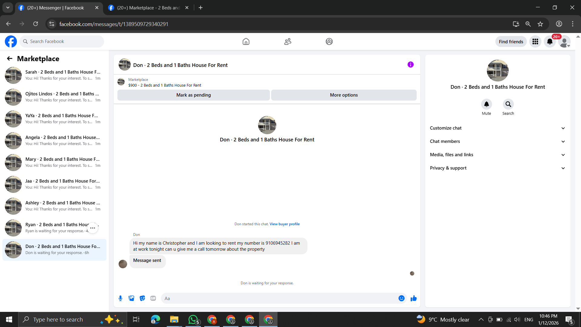Expand Media, files and links
The width and height of the screenshot is (581, 327).
point(497,155)
